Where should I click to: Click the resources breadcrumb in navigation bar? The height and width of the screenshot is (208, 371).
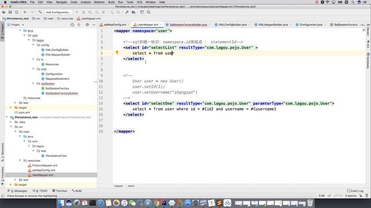(66, 18)
